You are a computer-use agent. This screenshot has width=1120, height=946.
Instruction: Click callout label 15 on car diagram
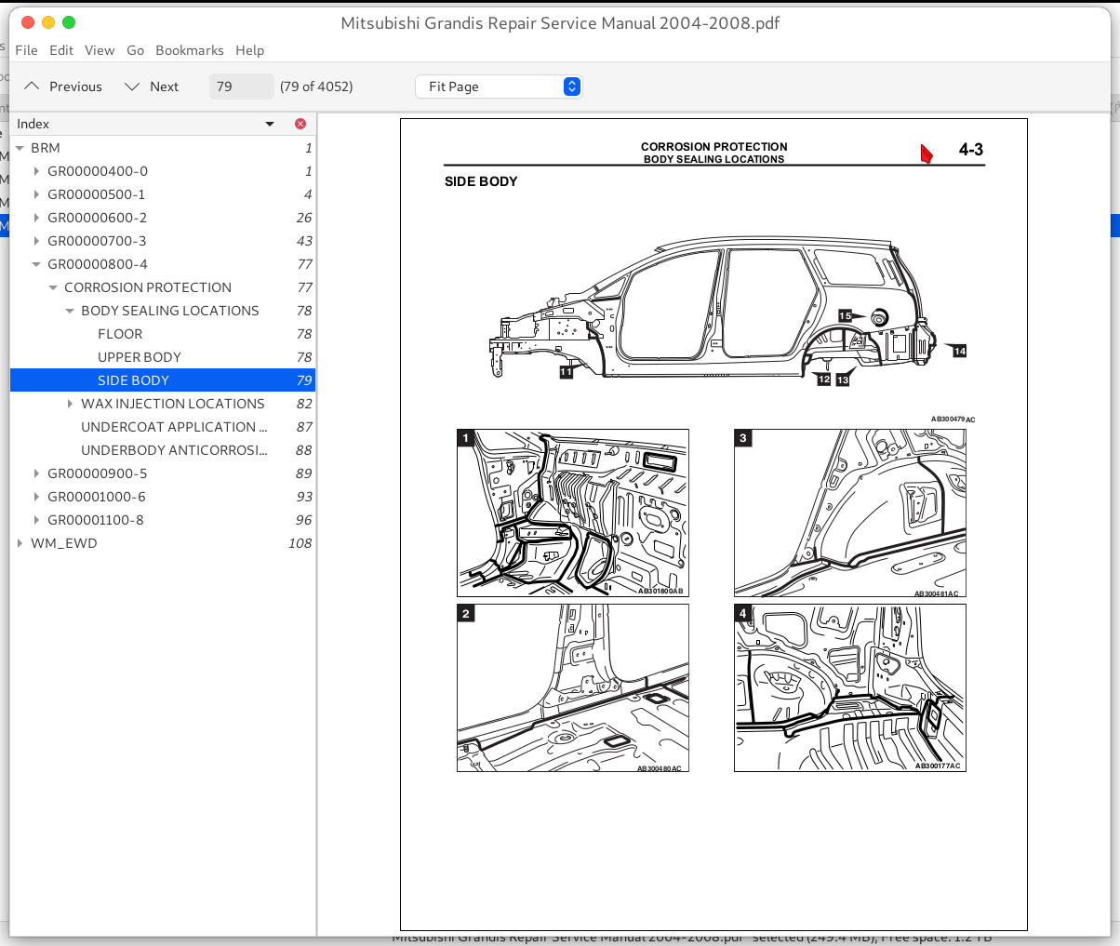[x=845, y=315]
